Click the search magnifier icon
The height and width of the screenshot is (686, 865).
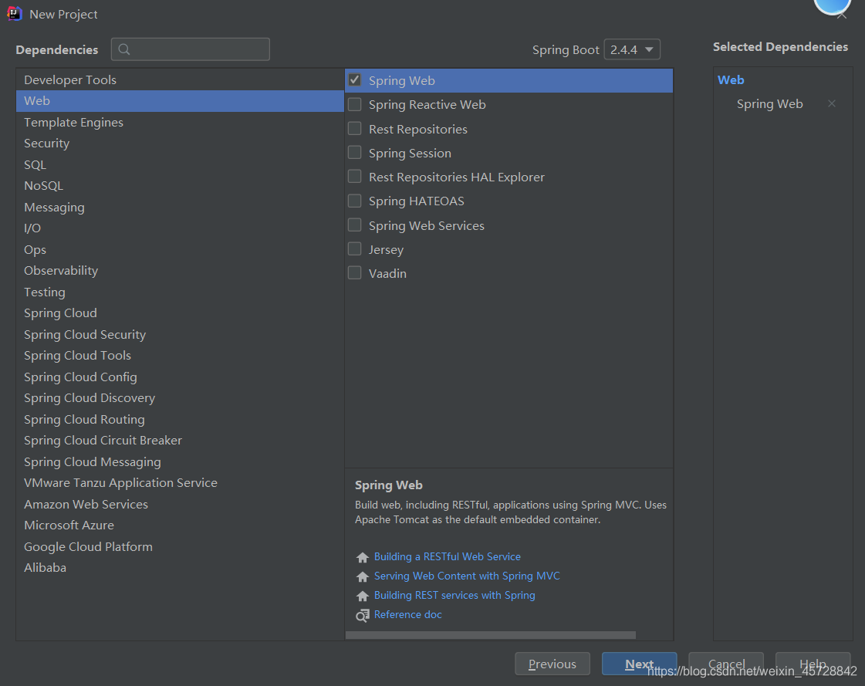pyautogui.click(x=124, y=49)
